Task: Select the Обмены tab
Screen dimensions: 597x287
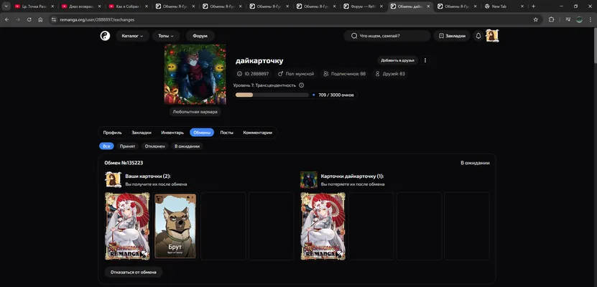Action: click(202, 133)
